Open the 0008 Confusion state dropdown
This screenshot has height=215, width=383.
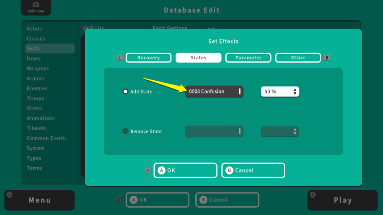click(x=214, y=92)
